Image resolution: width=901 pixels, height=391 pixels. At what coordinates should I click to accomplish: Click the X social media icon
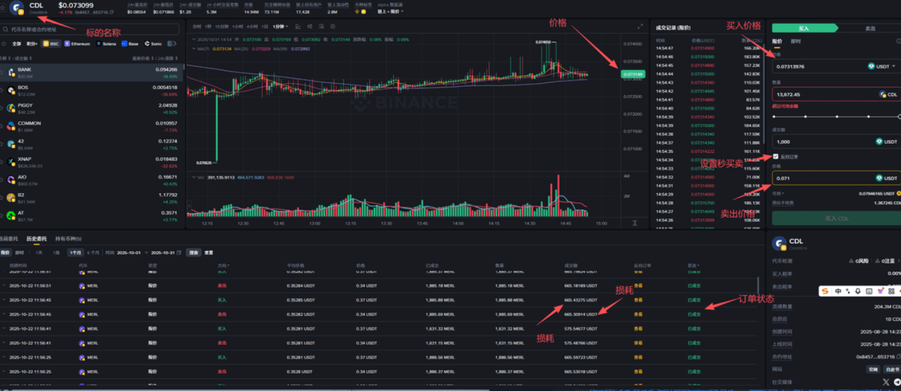tap(886, 382)
